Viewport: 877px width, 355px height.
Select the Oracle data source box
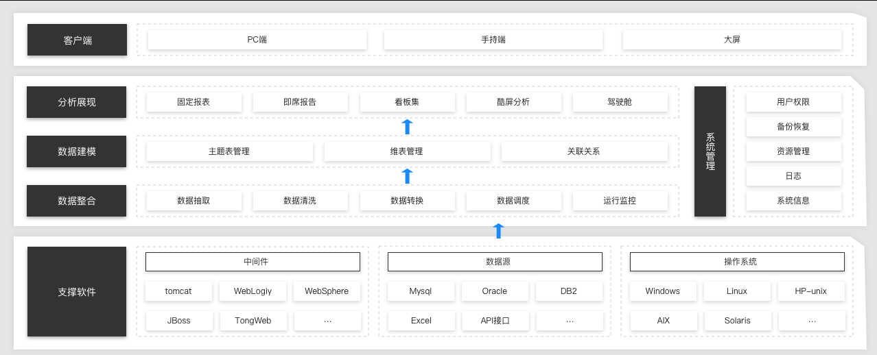pyautogui.click(x=495, y=291)
